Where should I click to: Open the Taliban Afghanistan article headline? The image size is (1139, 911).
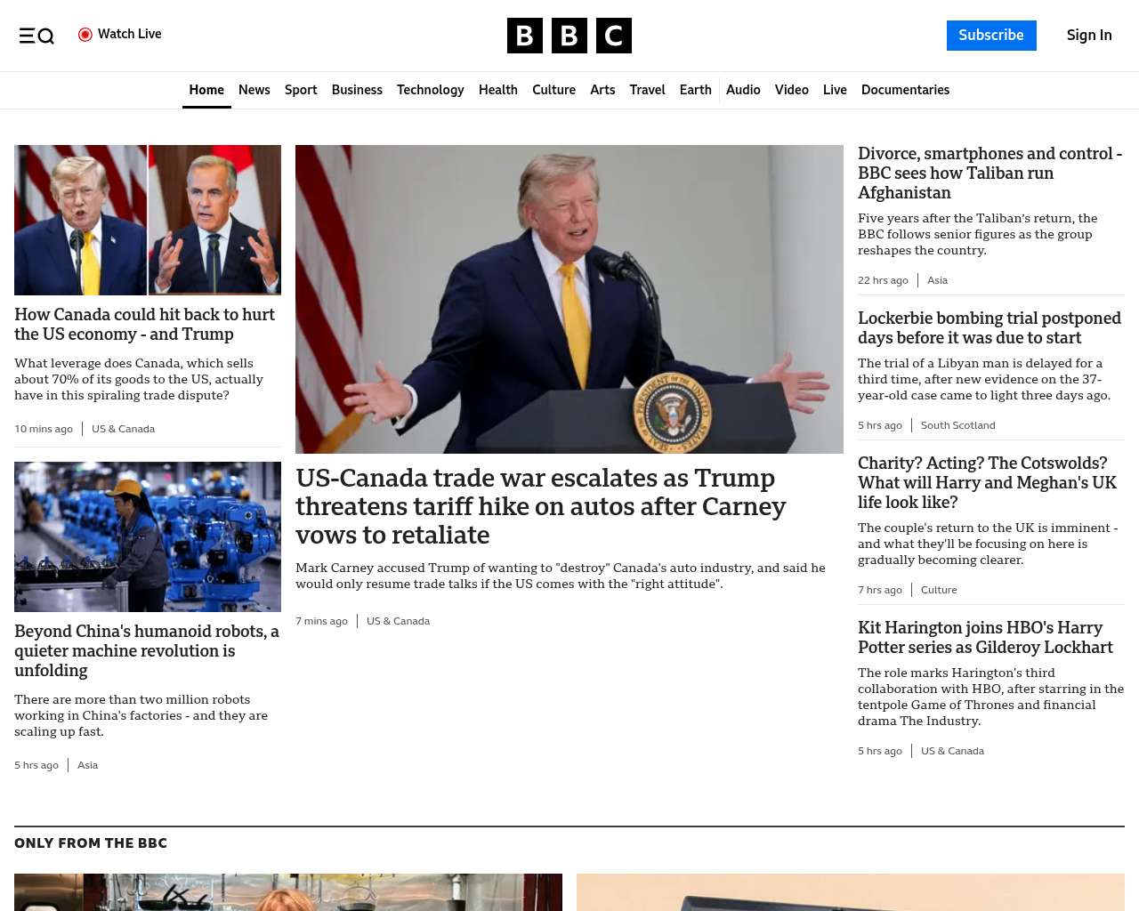coord(990,173)
